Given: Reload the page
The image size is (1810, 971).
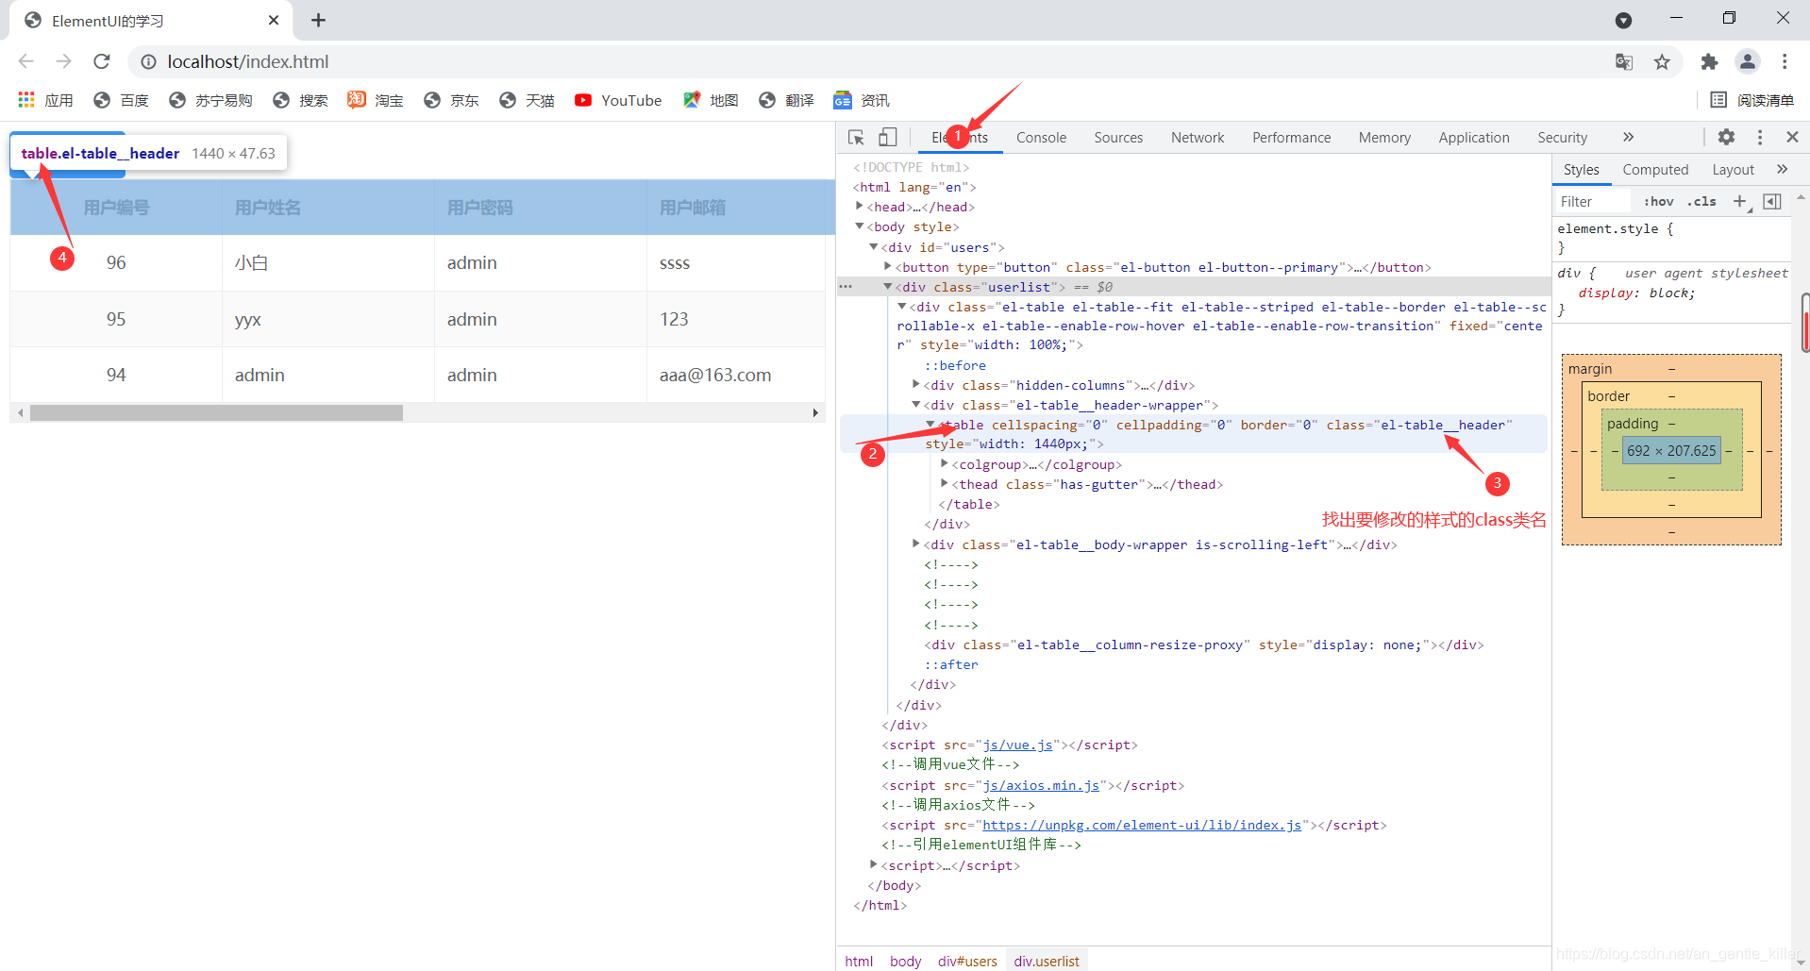Looking at the screenshot, I should click(x=102, y=61).
